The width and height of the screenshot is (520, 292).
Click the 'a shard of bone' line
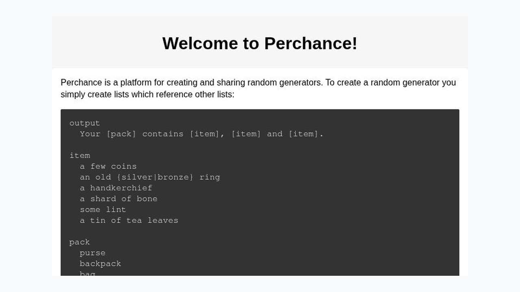click(119, 199)
